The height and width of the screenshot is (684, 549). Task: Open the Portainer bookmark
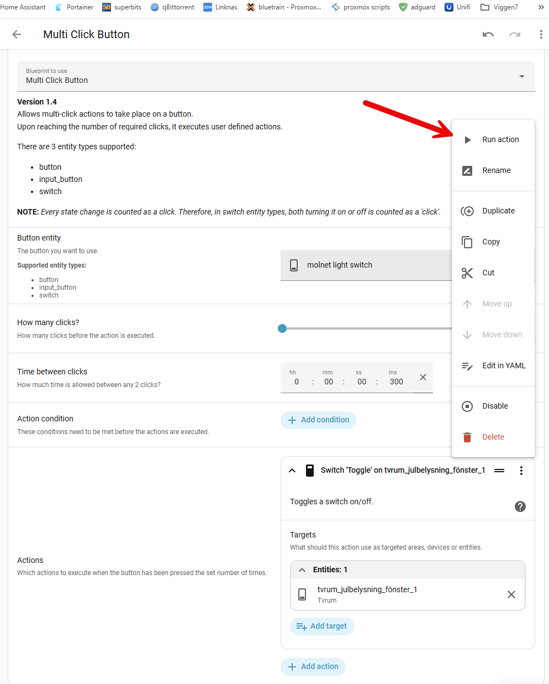pyautogui.click(x=74, y=7)
